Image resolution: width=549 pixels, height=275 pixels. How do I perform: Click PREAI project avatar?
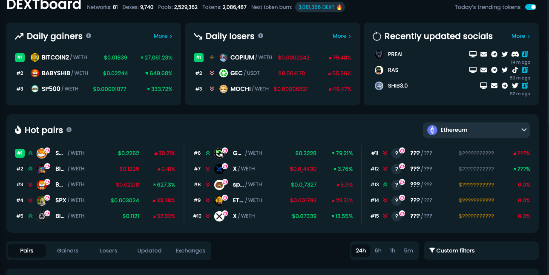[x=379, y=54]
